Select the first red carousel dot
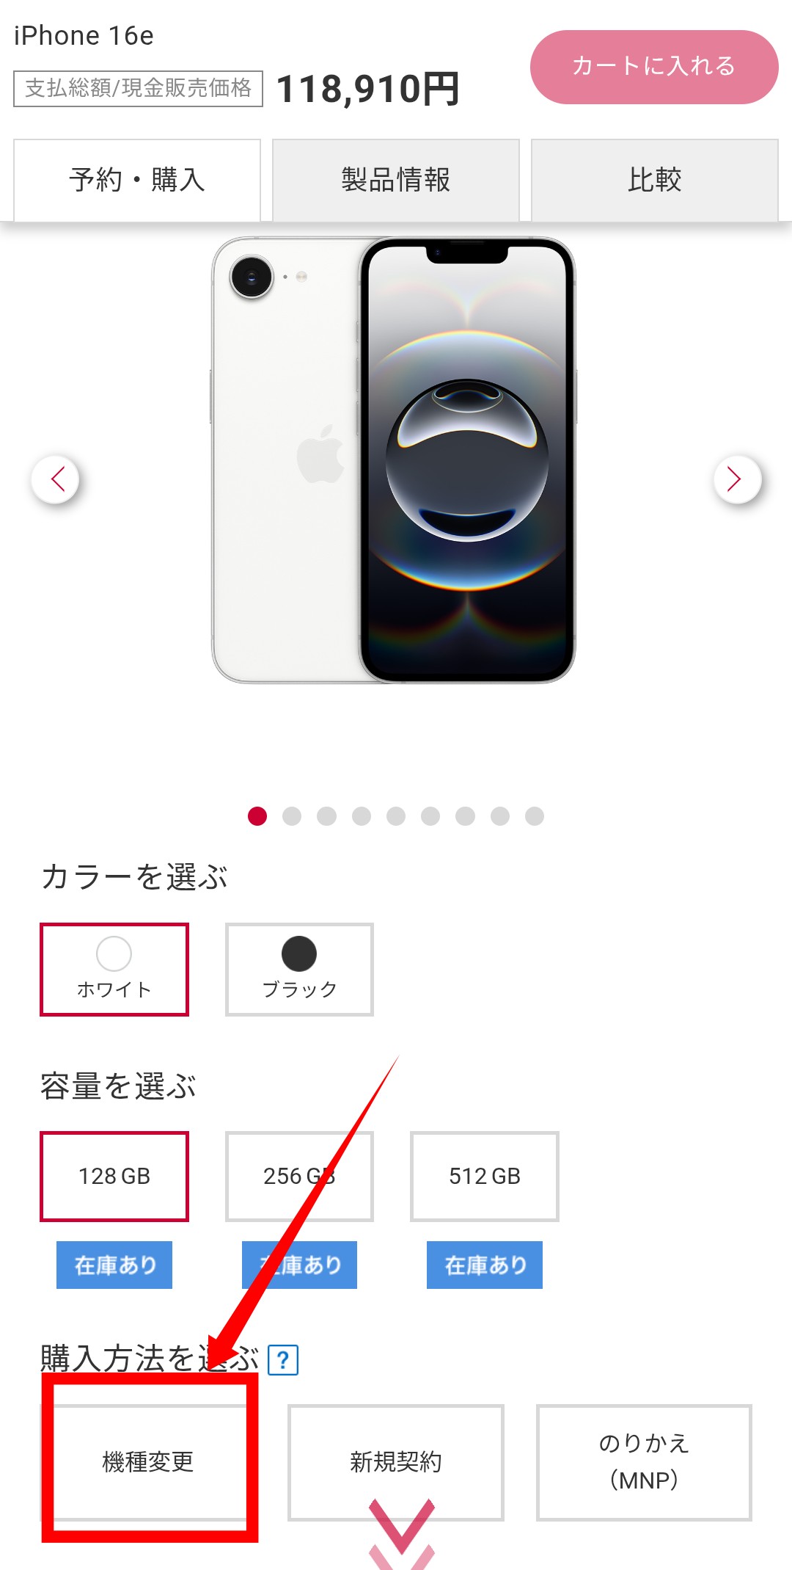Viewport: 792px width, 1570px height. coord(257,816)
